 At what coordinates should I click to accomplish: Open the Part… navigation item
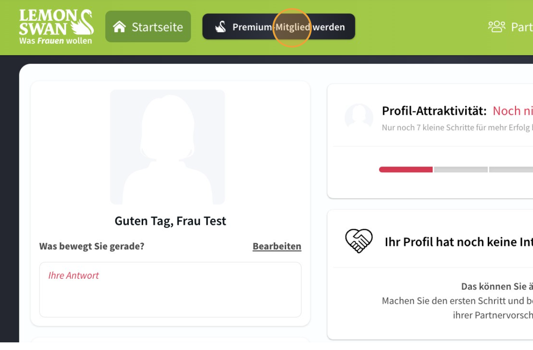(x=511, y=27)
